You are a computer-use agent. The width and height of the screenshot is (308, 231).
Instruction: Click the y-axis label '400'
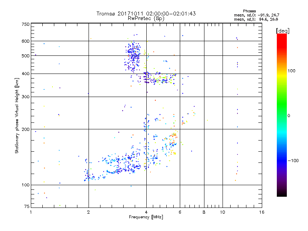point(25,74)
